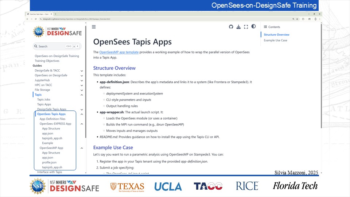Expand the DesignSafe & TACC section
Viewport: 350px width, 197px height.
pyautogui.click(x=82, y=70)
